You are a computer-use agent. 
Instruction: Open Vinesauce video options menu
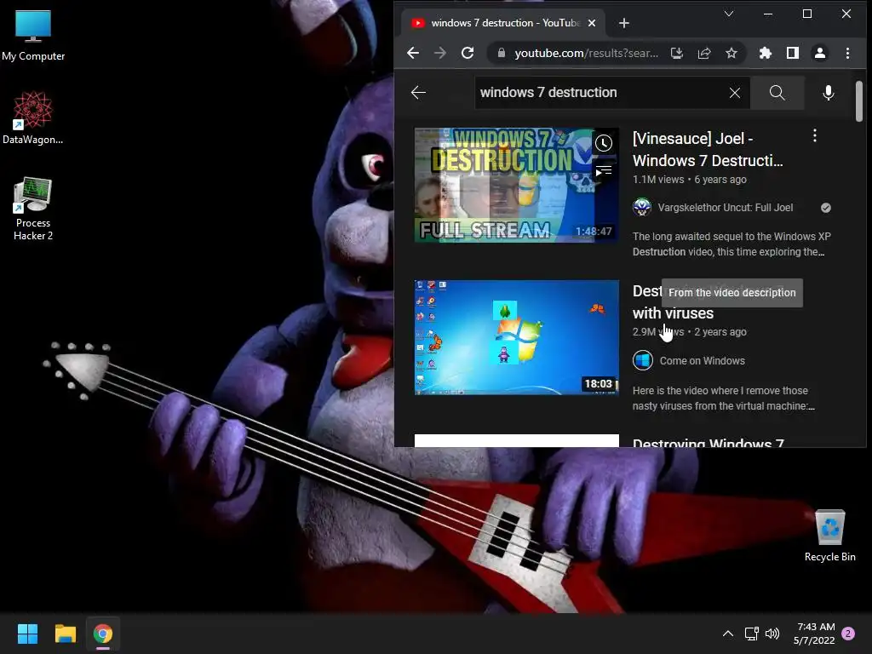click(815, 135)
